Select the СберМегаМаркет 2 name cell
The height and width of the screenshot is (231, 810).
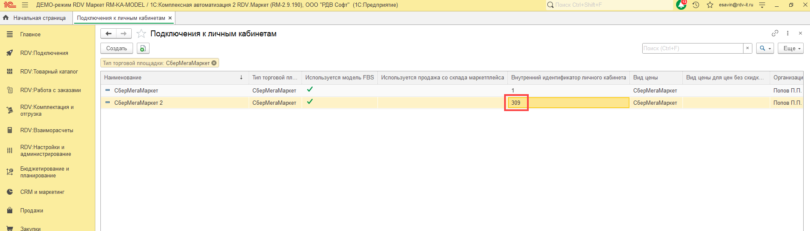(175, 103)
